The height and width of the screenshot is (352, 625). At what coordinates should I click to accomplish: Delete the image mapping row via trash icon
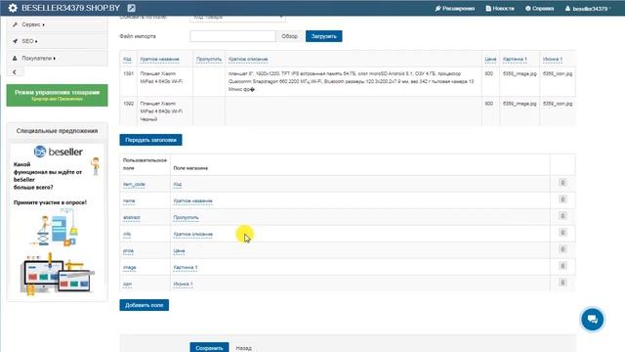(562, 266)
